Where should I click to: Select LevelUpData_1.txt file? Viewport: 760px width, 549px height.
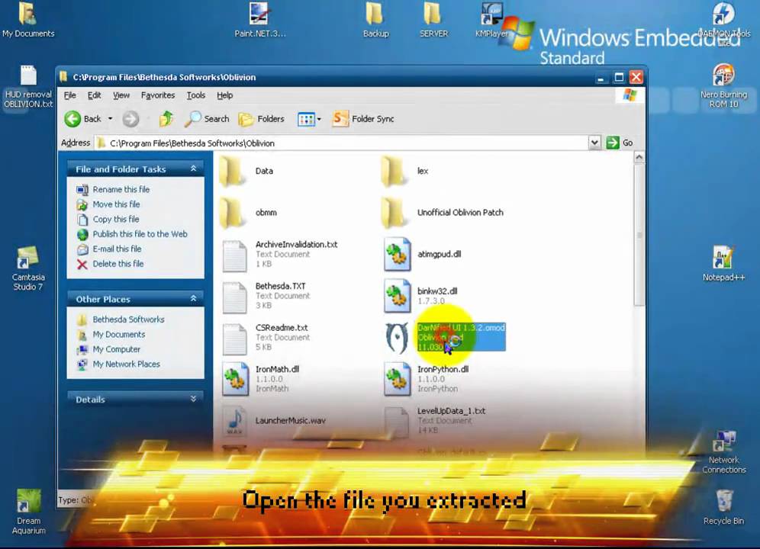tap(435, 421)
